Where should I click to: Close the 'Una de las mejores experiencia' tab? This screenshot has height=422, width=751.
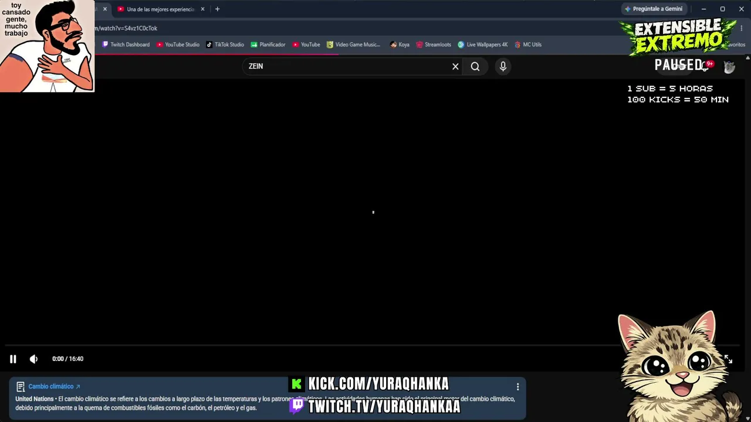[202, 9]
